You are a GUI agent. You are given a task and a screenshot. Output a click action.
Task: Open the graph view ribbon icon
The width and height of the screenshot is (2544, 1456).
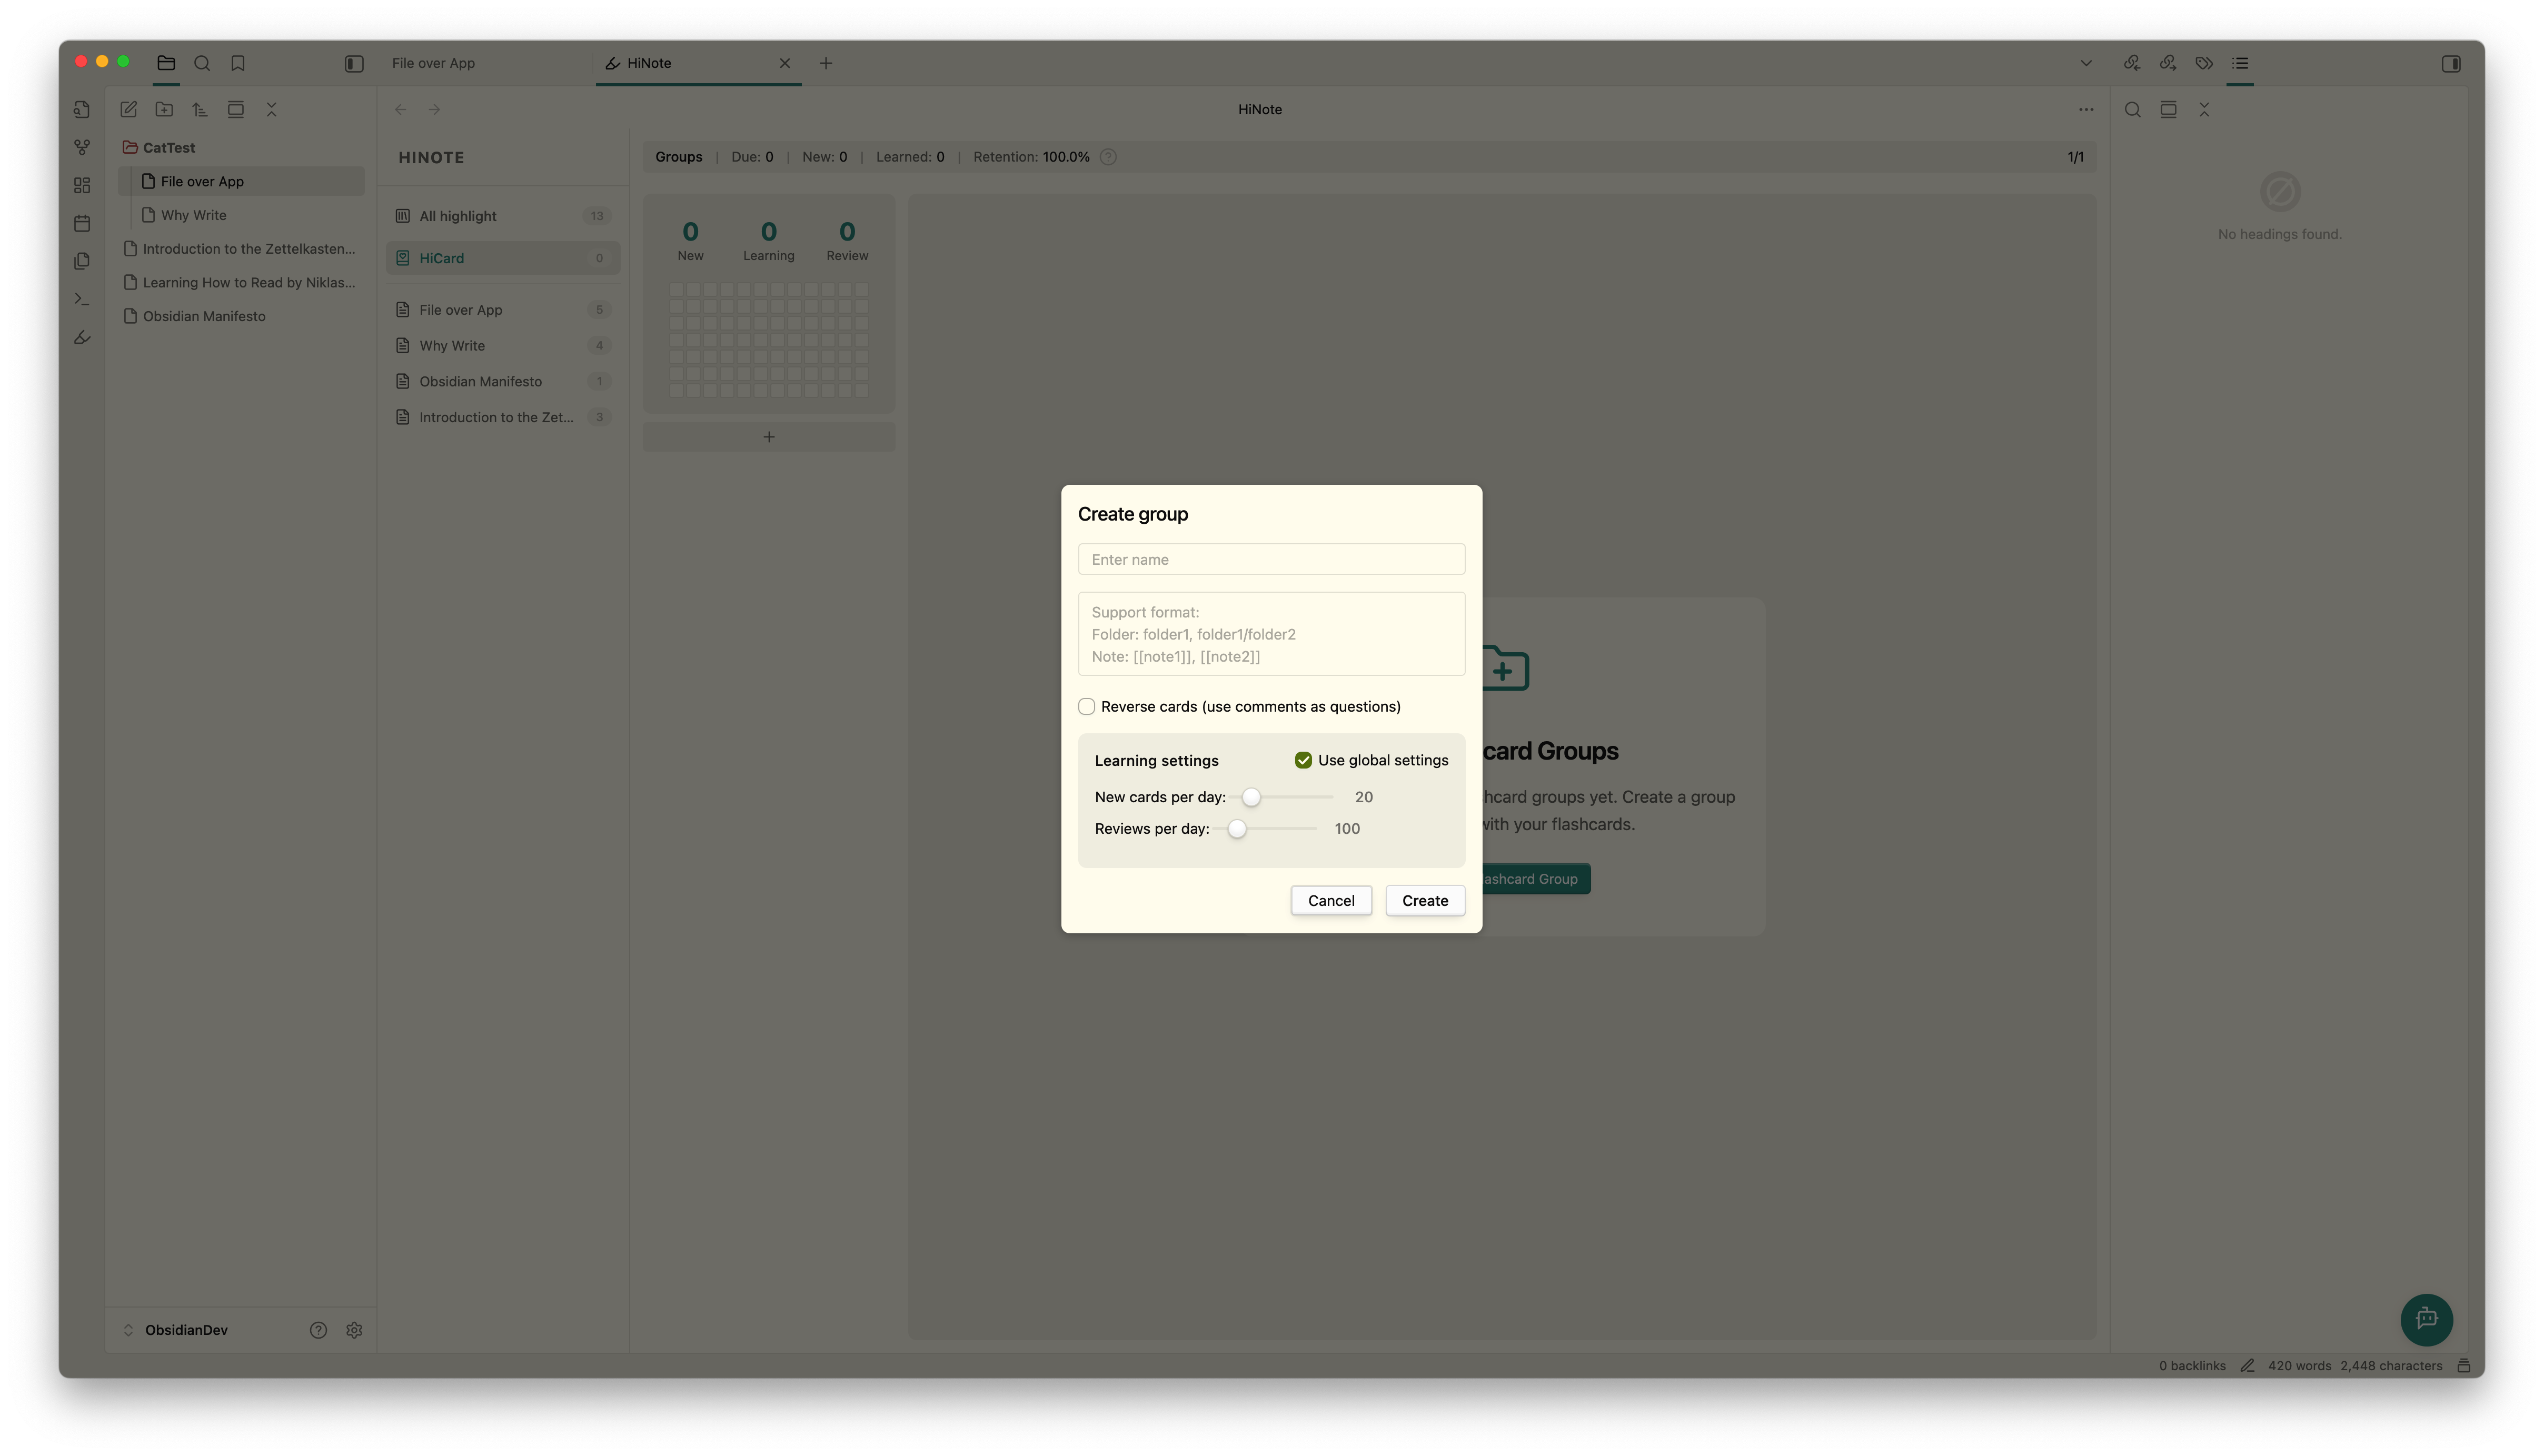pyautogui.click(x=82, y=147)
